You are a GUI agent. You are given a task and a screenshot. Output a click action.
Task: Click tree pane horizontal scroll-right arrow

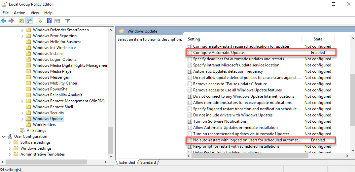point(105,162)
